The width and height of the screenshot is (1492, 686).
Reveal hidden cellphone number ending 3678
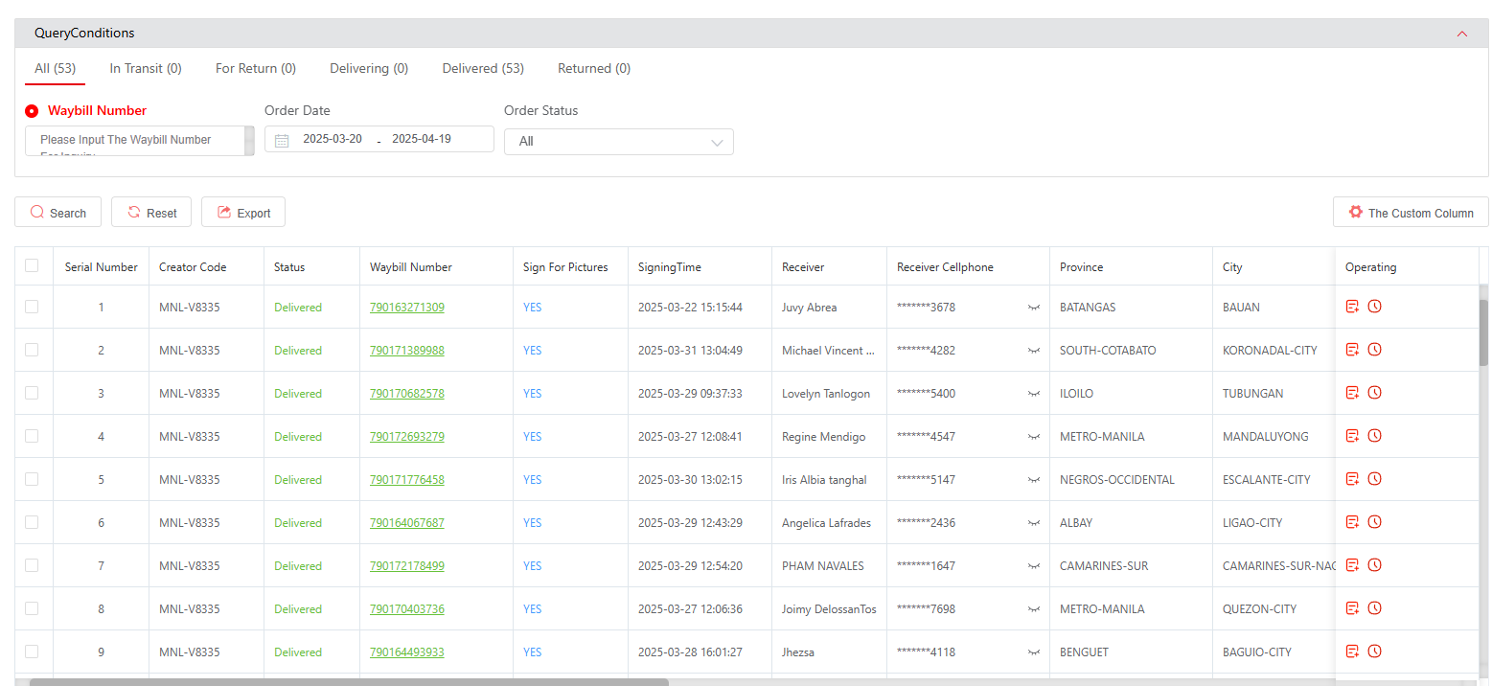(1033, 308)
